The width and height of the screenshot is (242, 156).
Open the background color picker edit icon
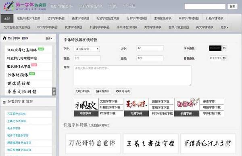tap(224, 58)
